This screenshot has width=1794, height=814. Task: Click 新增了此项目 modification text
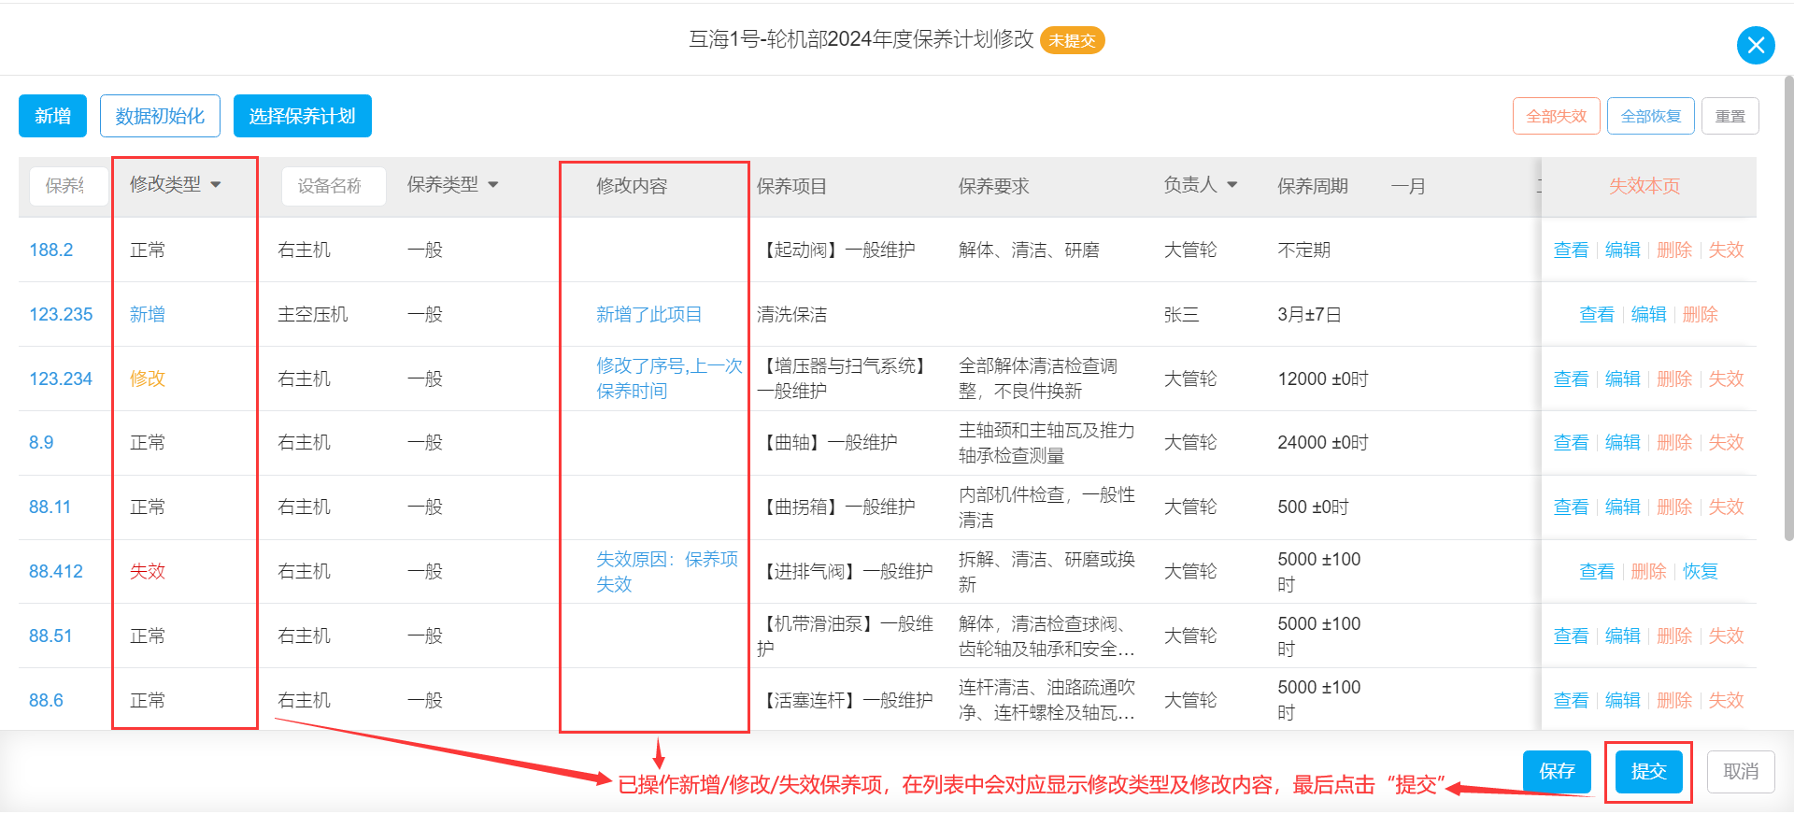click(x=648, y=314)
